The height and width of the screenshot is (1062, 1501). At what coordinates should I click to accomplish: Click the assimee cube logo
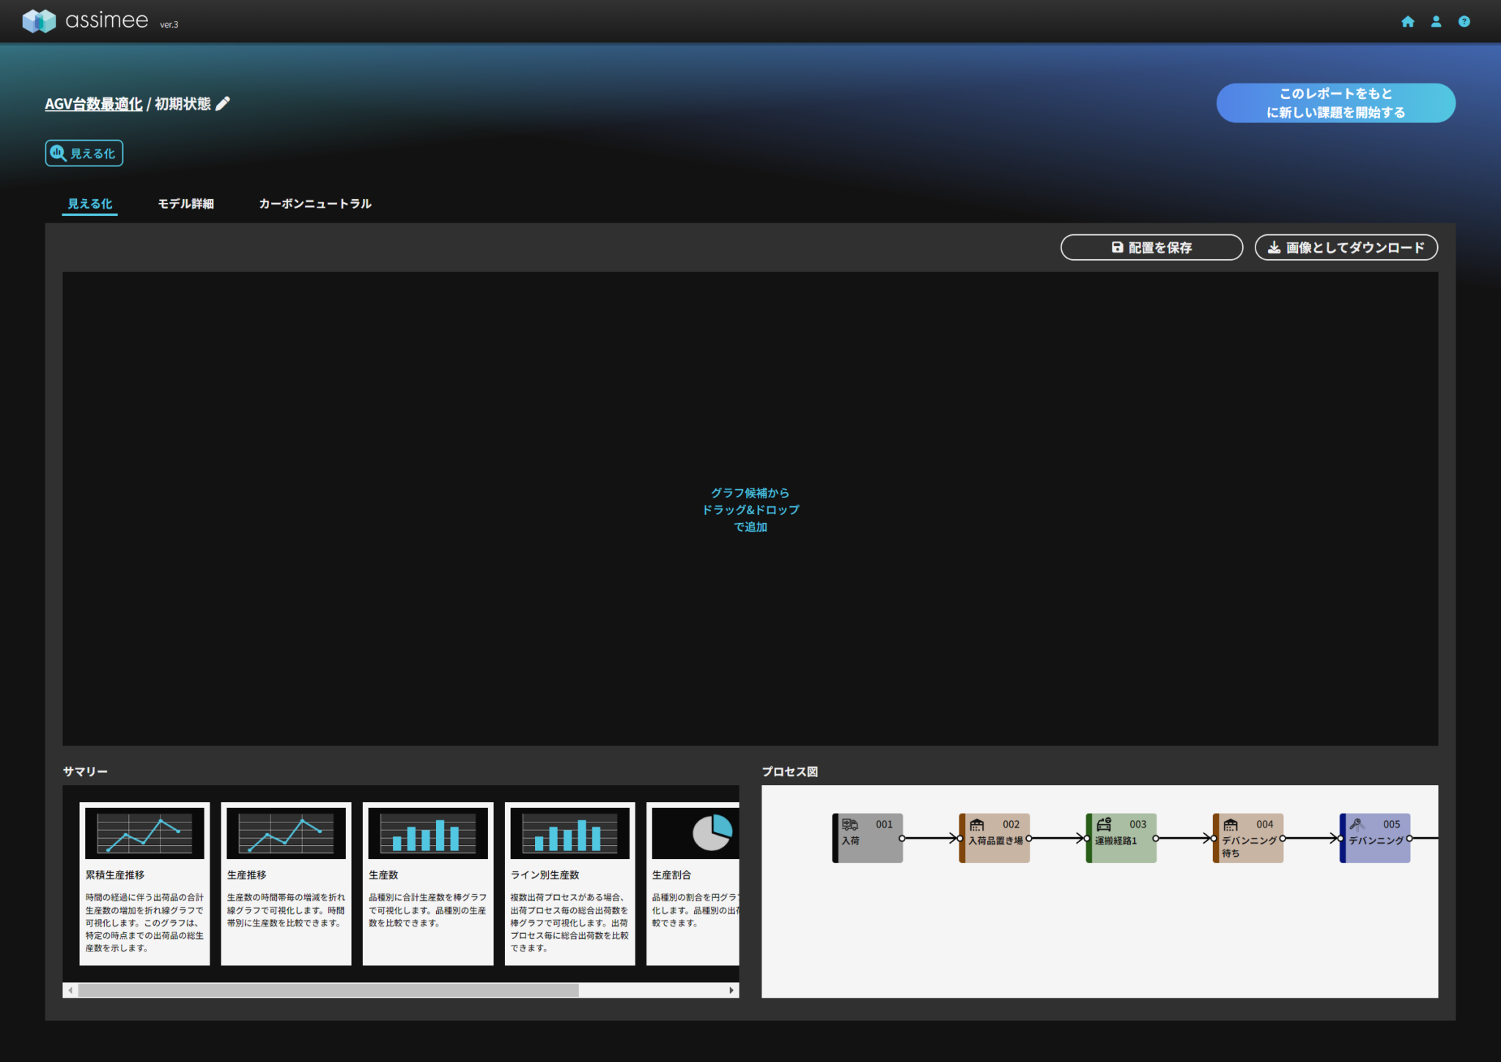(39, 21)
